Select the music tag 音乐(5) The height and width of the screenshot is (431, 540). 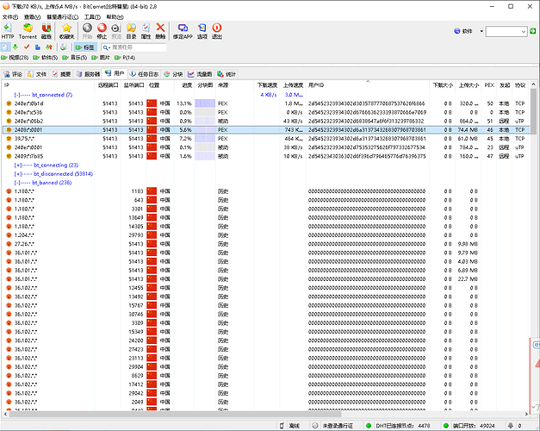click(x=74, y=58)
